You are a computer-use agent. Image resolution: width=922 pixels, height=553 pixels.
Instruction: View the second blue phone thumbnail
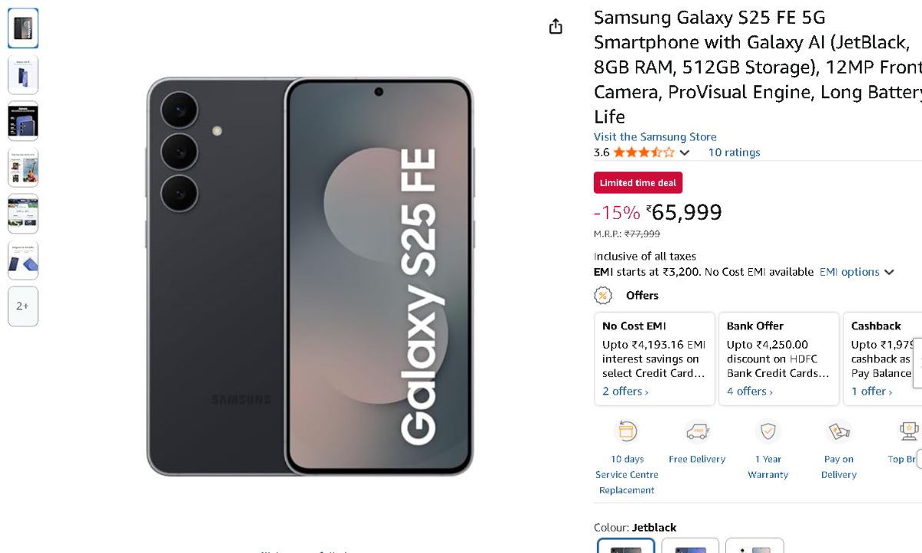pos(23,75)
